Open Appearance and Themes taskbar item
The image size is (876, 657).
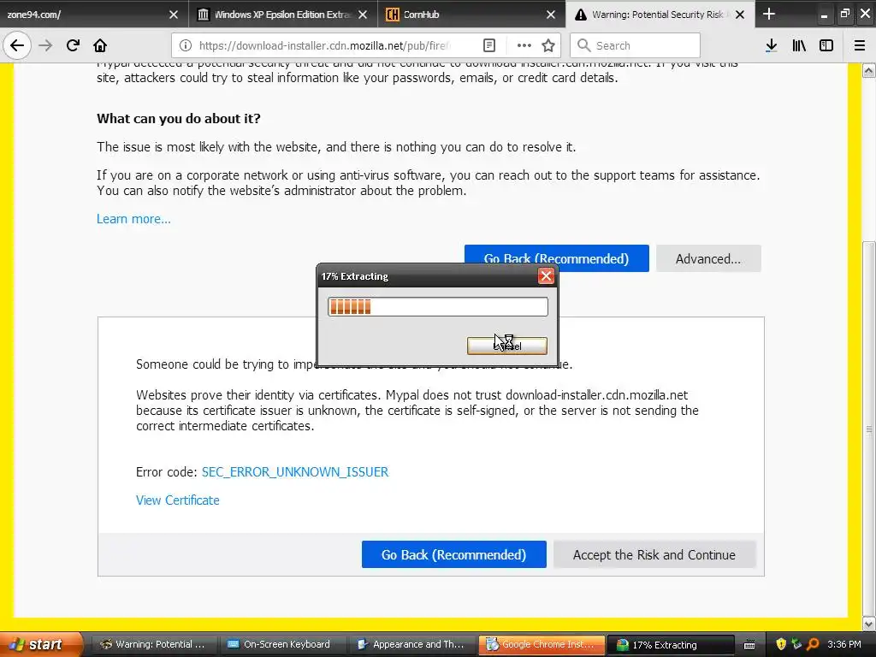tap(411, 644)
